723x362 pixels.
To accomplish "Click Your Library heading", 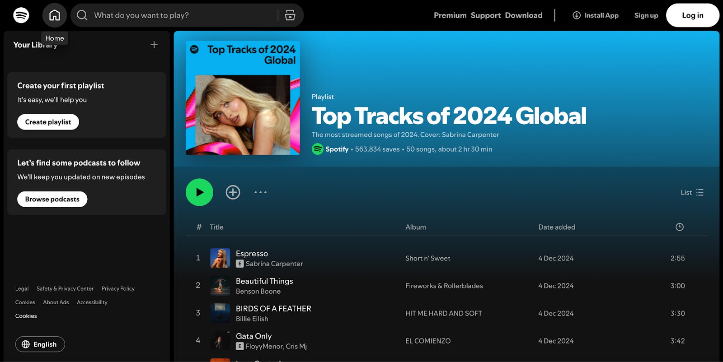I will coord(35,45).
